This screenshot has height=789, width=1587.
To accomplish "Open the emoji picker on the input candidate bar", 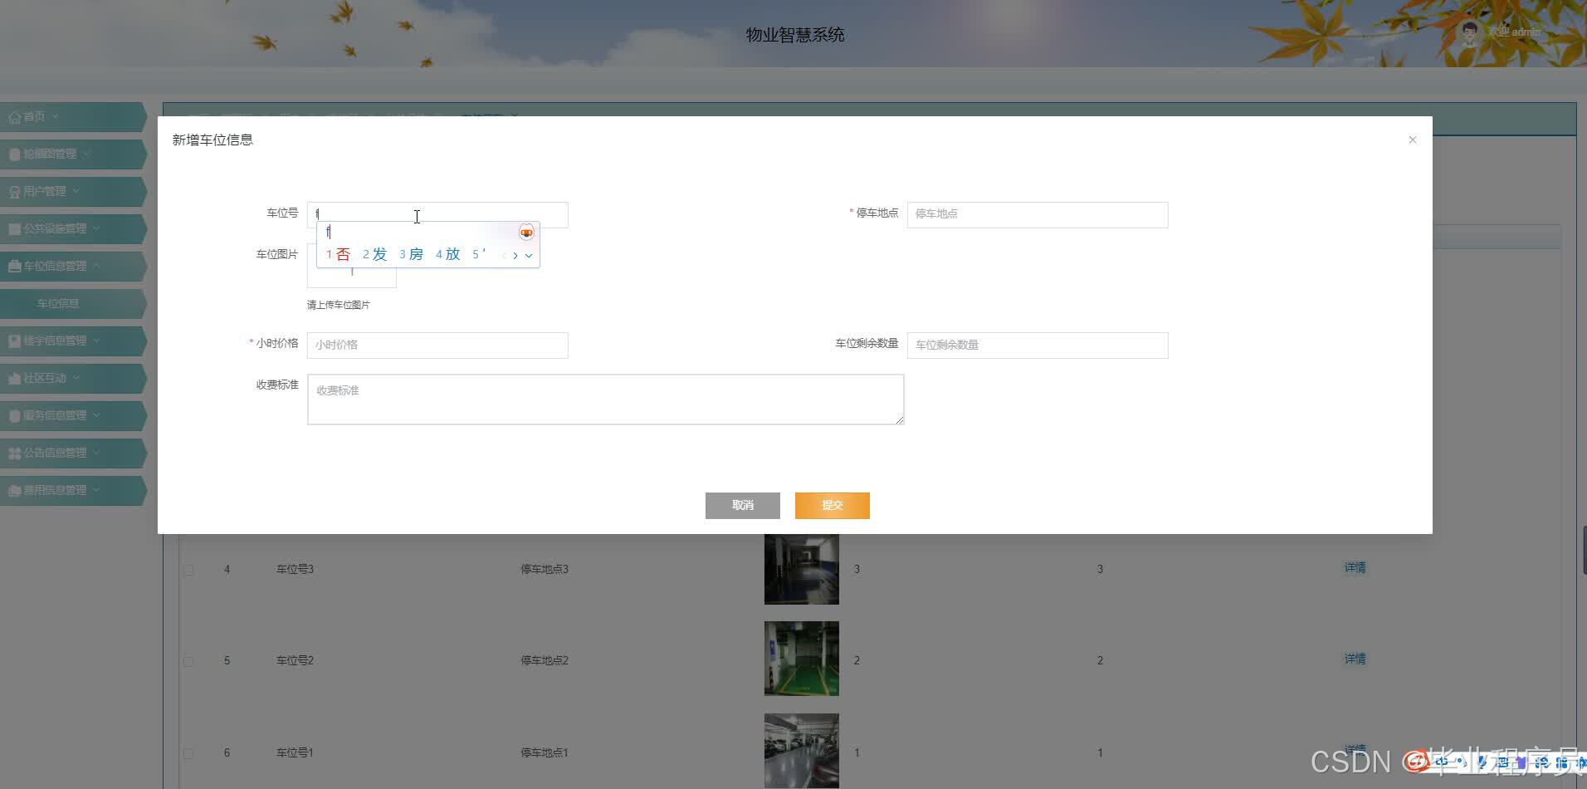I will coord(526,233).
